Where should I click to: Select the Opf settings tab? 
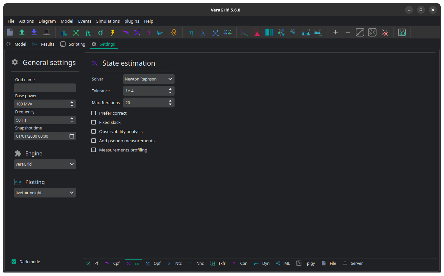153,263
